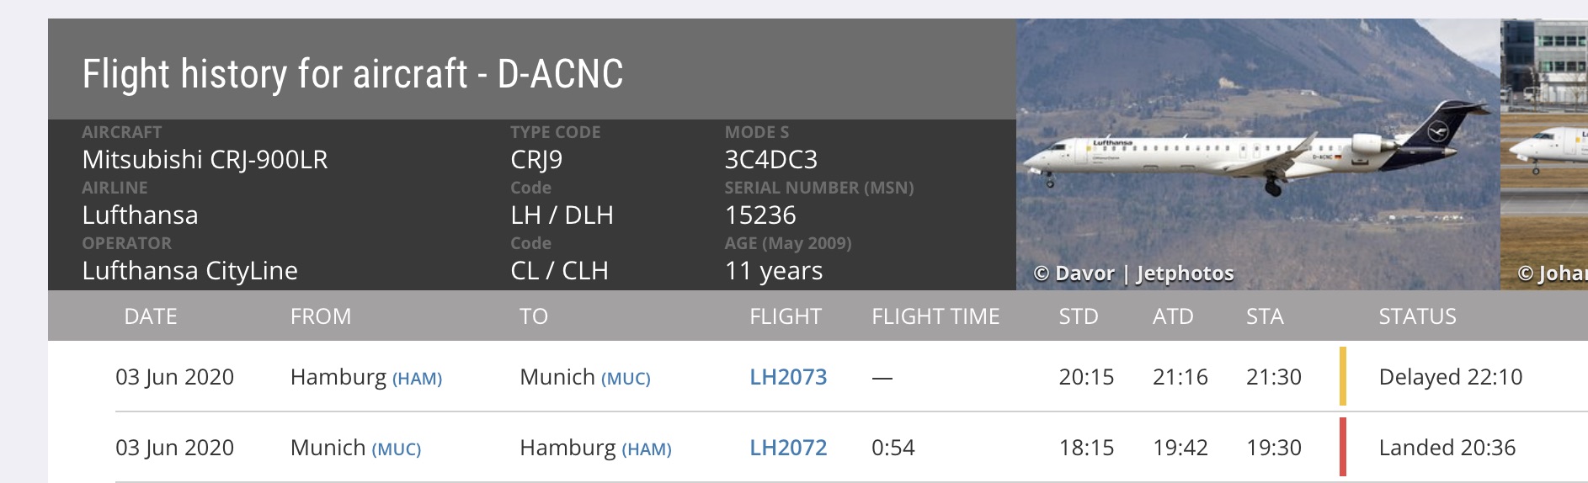Select the Landed 20:36 status text
The width and height of the screenshot is (1588, 483).
click(x=1447, y=448)
